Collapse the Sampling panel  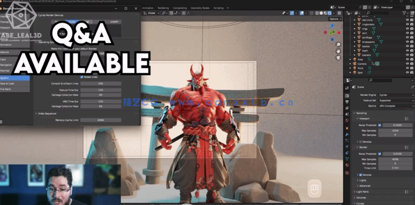pyautogui.click(x=355, y=113)
